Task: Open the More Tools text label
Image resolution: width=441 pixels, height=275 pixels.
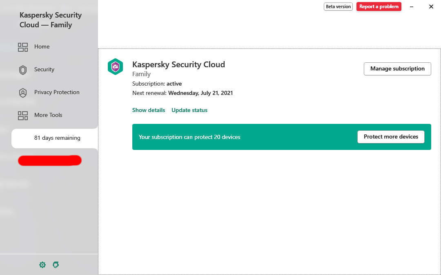Action: point(48,115)
